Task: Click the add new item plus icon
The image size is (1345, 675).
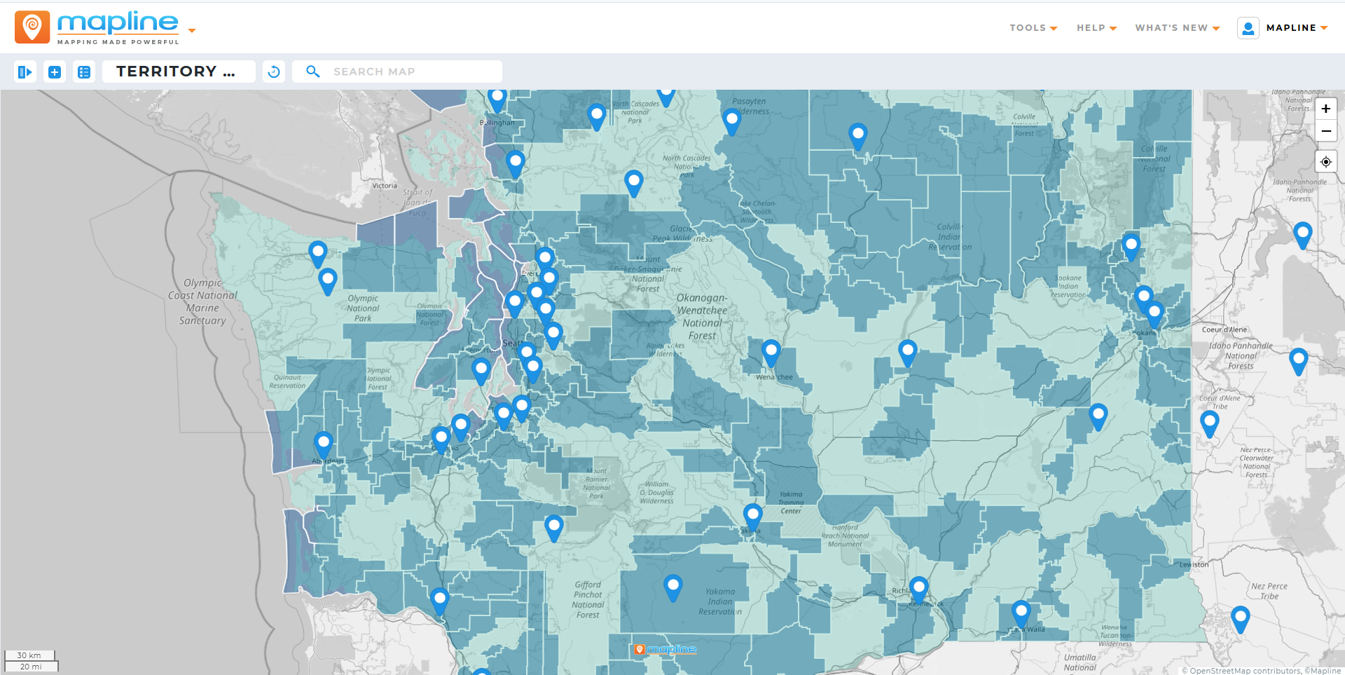Action: click(55, 71)
